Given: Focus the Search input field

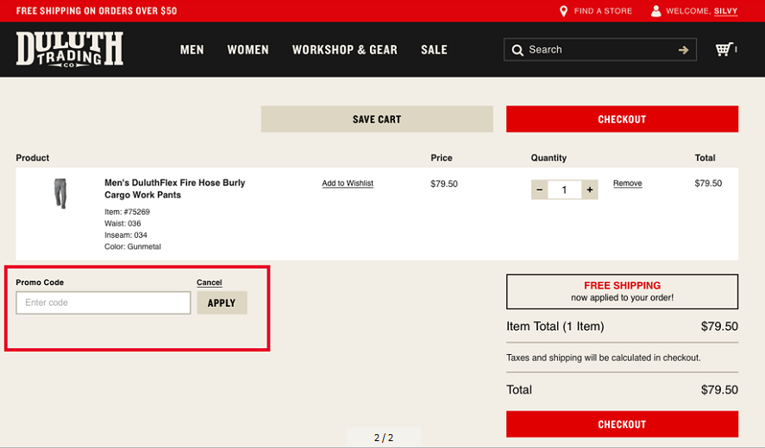Looking at the screenshot, I should click(600, 50).
